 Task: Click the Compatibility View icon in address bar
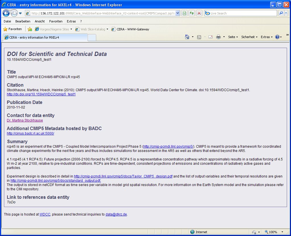click(x=184, y=13)
